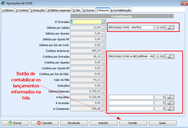Click the A Recolher account description field
The image size is (188, 128).
131,97
